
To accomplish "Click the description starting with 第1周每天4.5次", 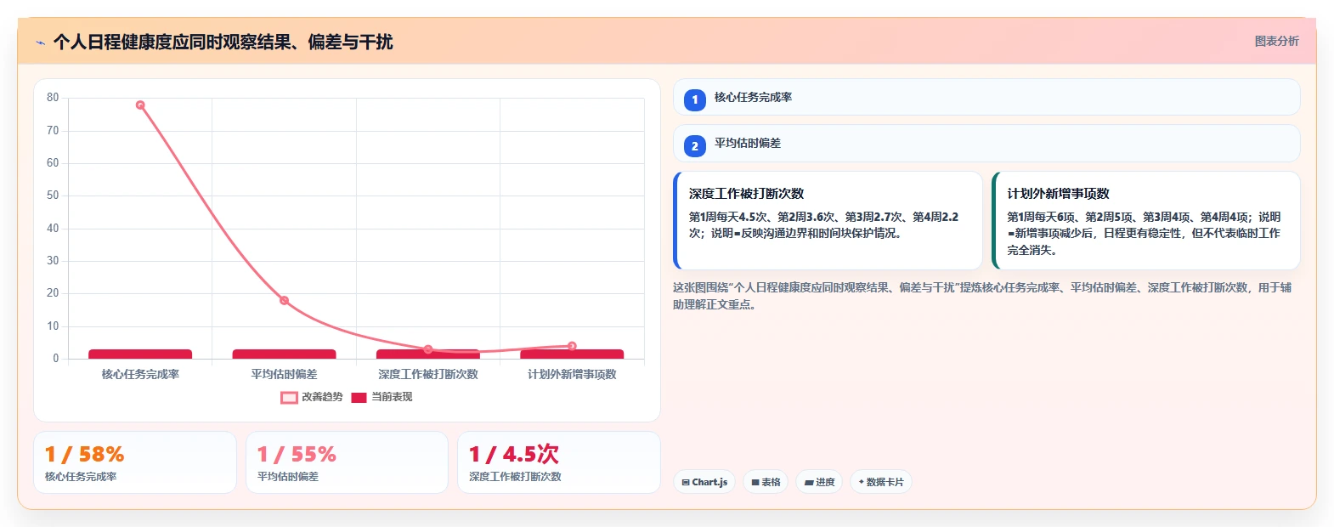I will [823, 225].
